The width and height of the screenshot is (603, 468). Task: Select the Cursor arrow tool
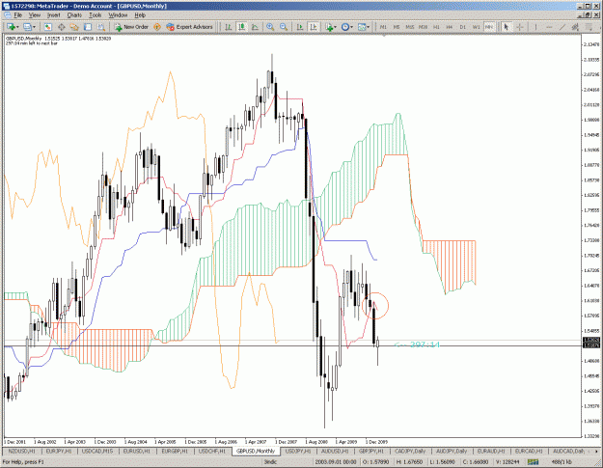click(507, 27)
